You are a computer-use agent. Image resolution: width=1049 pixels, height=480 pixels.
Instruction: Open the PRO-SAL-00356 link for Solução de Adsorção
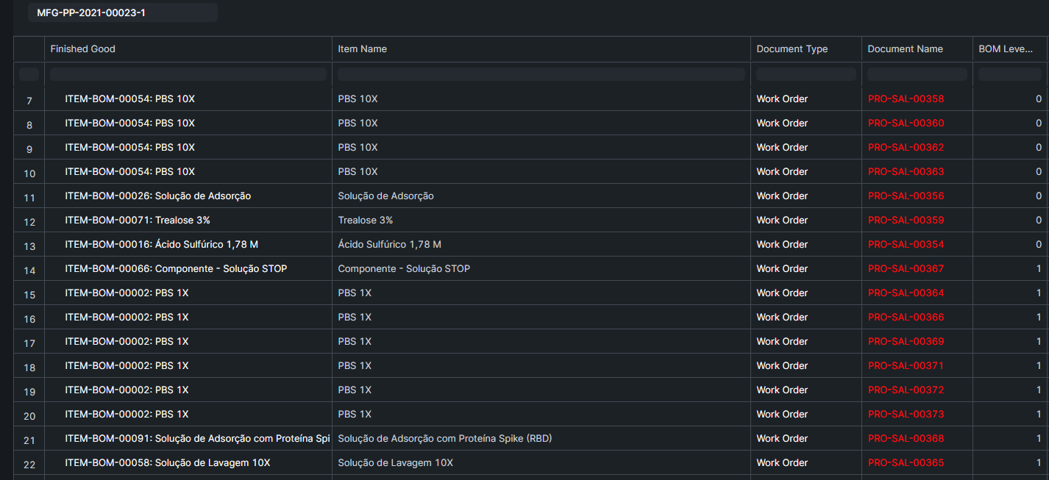tap(906, 196)
